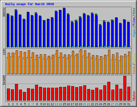137x107 pixels.
Task: Click the yellow sites bar for day 19
Action: [x=79, y=62]
